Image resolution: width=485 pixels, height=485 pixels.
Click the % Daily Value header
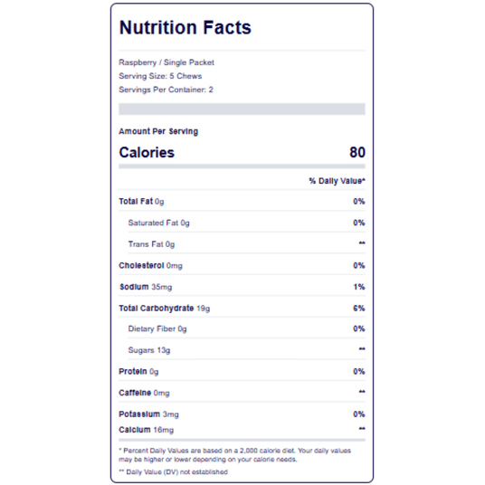pos(337,181)
